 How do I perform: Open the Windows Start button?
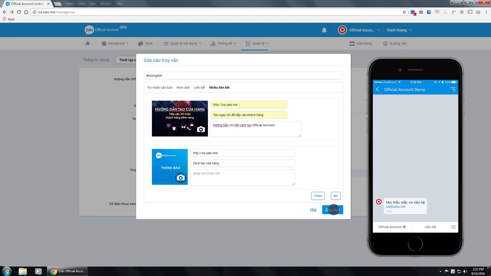(7, 271)
